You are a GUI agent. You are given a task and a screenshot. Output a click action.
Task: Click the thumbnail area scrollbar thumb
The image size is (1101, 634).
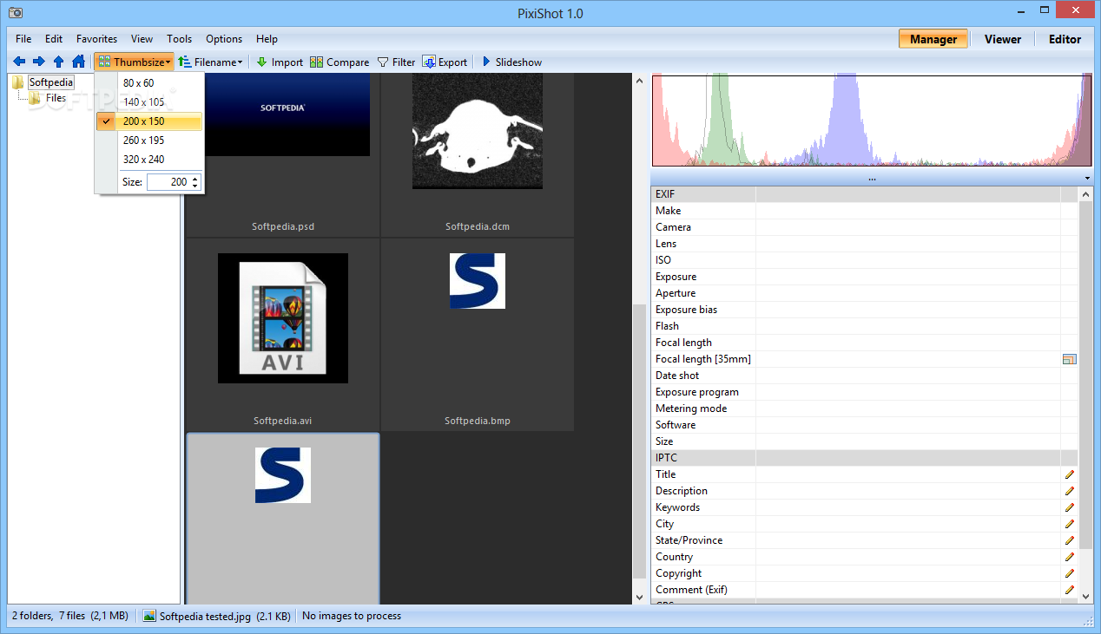coord(641,441)
